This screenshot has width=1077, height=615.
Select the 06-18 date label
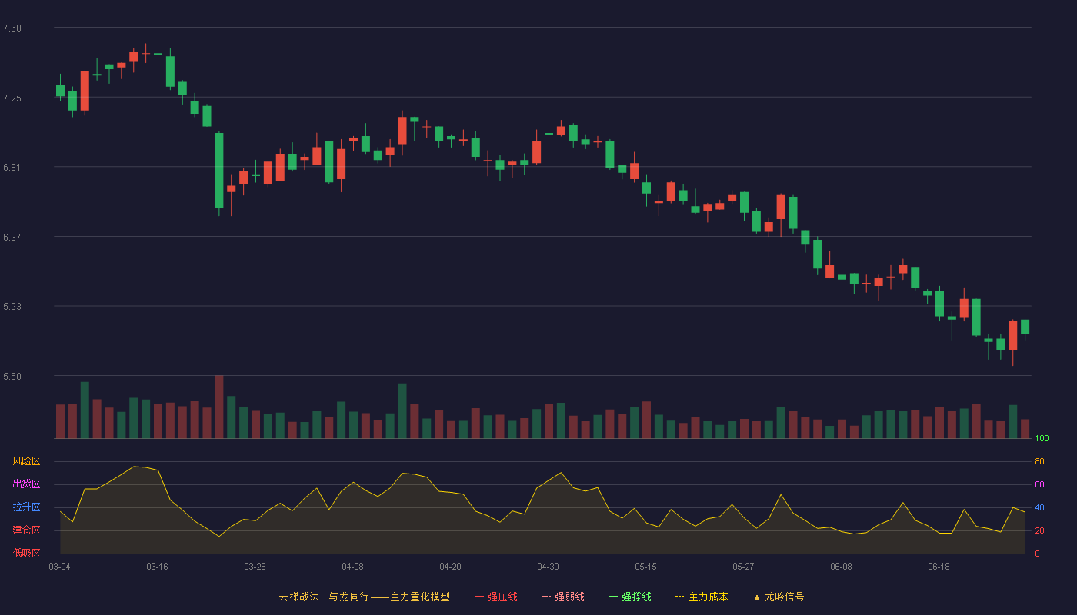click(939, 567)
